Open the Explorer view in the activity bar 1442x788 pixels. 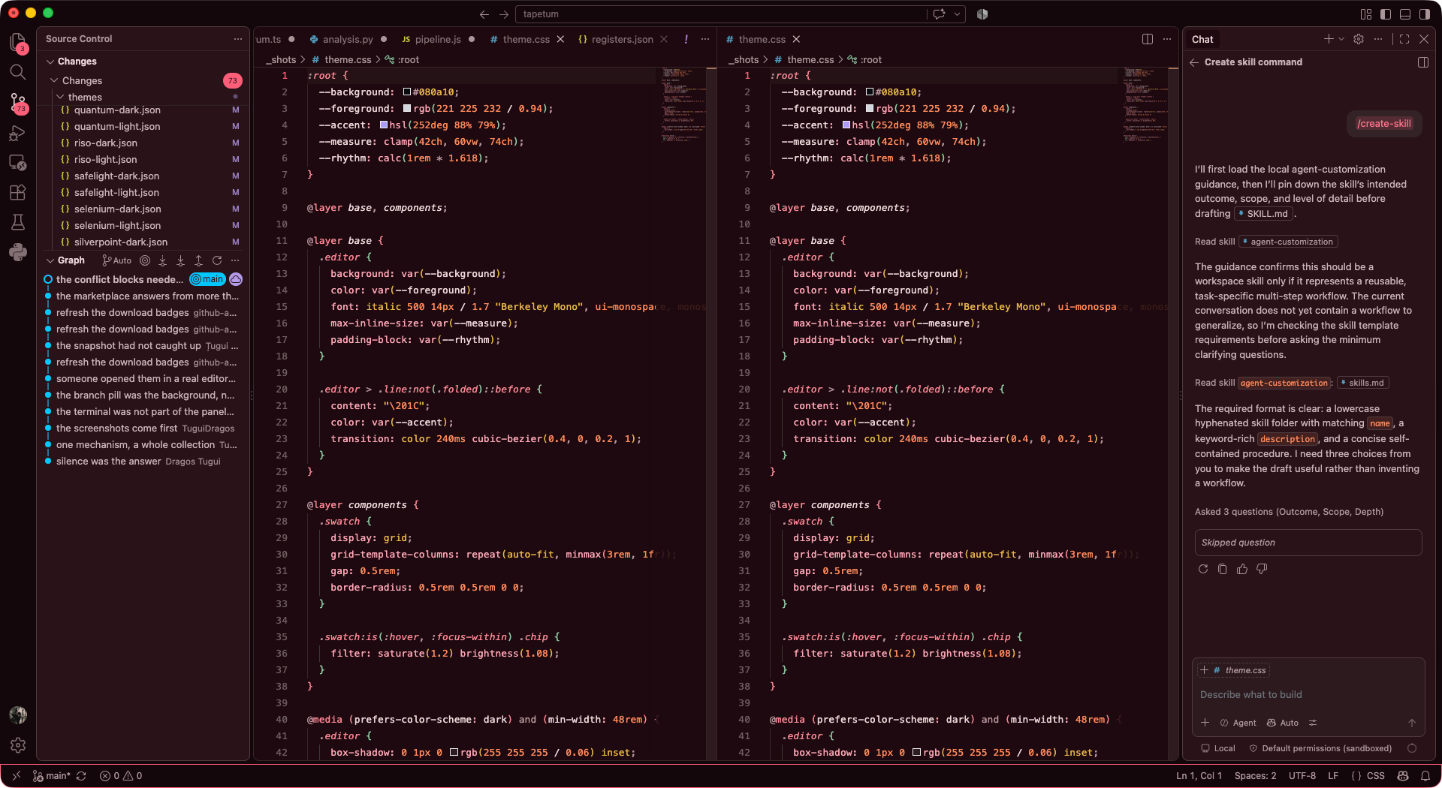(18, 42)
